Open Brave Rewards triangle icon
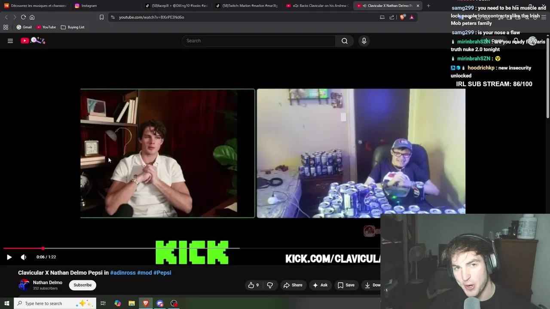Viewport: 550px width, 309px height. (412, 17)
